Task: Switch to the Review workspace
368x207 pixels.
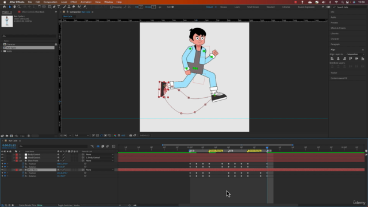Action: pos(224,7)
